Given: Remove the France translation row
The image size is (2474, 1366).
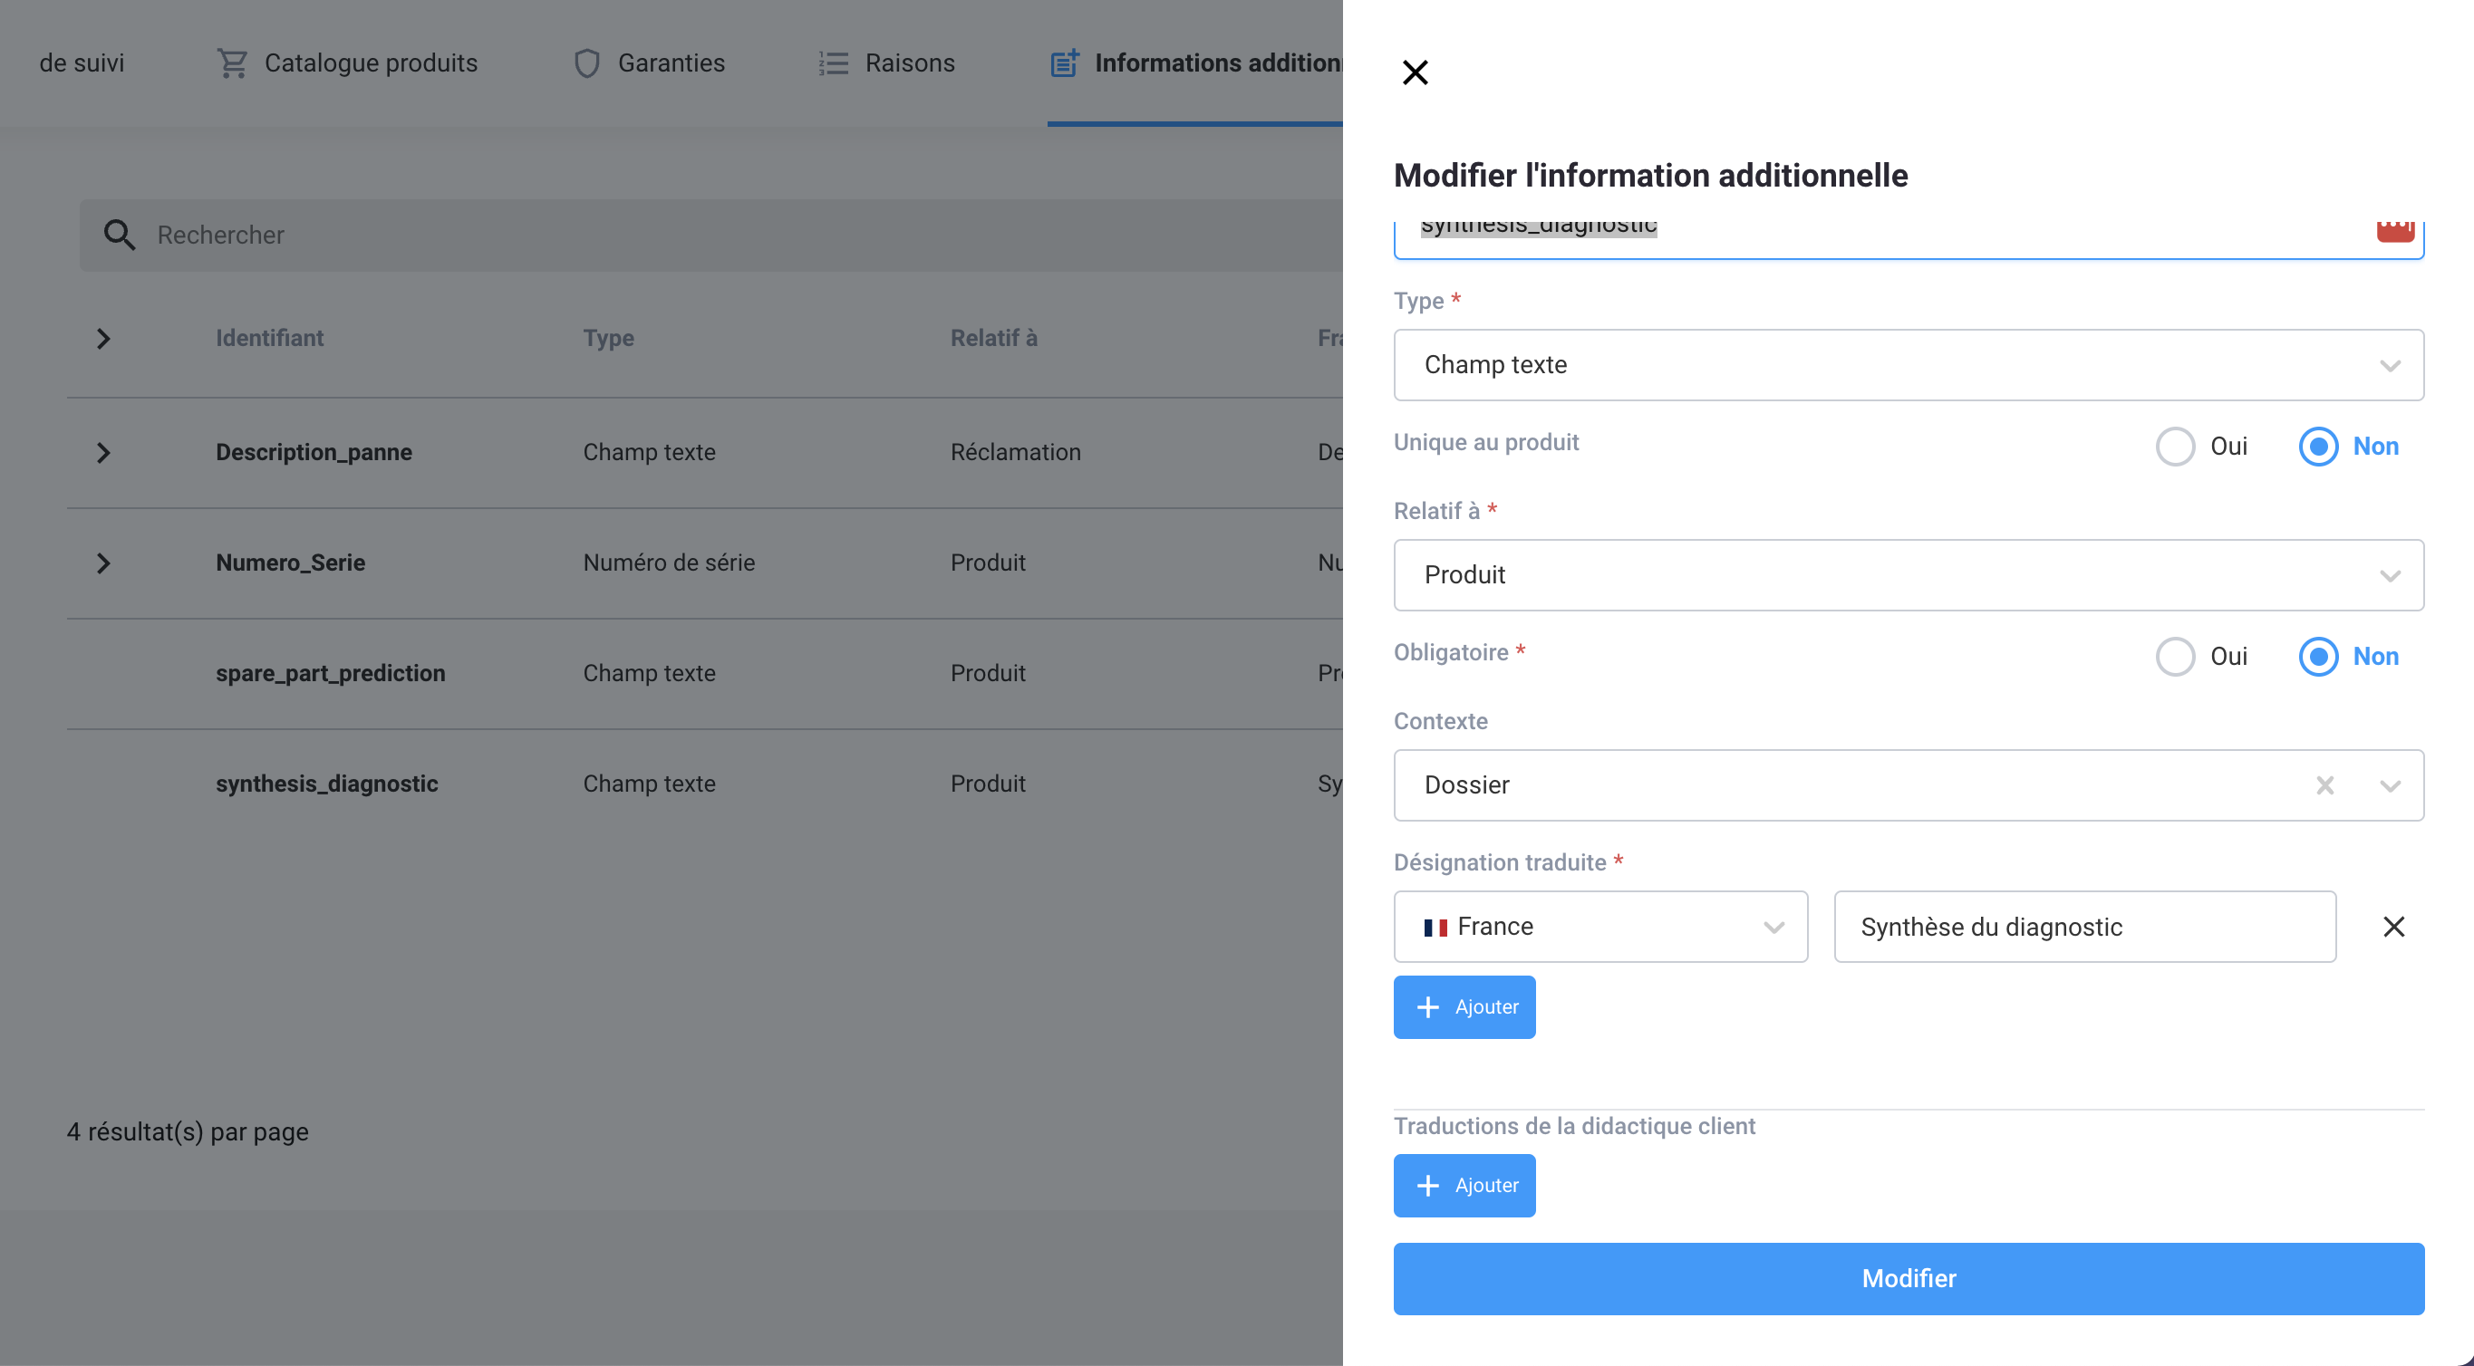Looking at the screenshot, I should [x=2393, y=927].
